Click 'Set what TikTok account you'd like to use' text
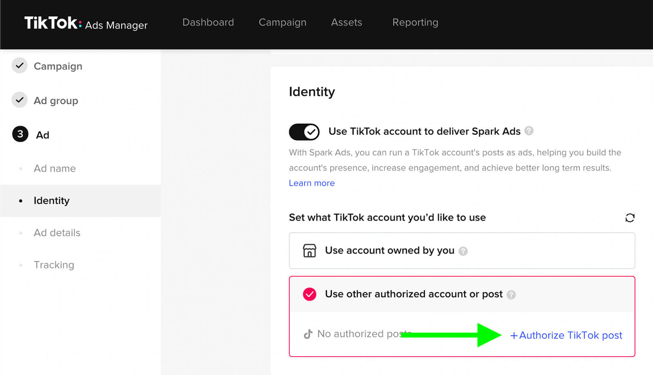Screen dimensions: 653x375 pyautogui.click(x=387, y=217)
